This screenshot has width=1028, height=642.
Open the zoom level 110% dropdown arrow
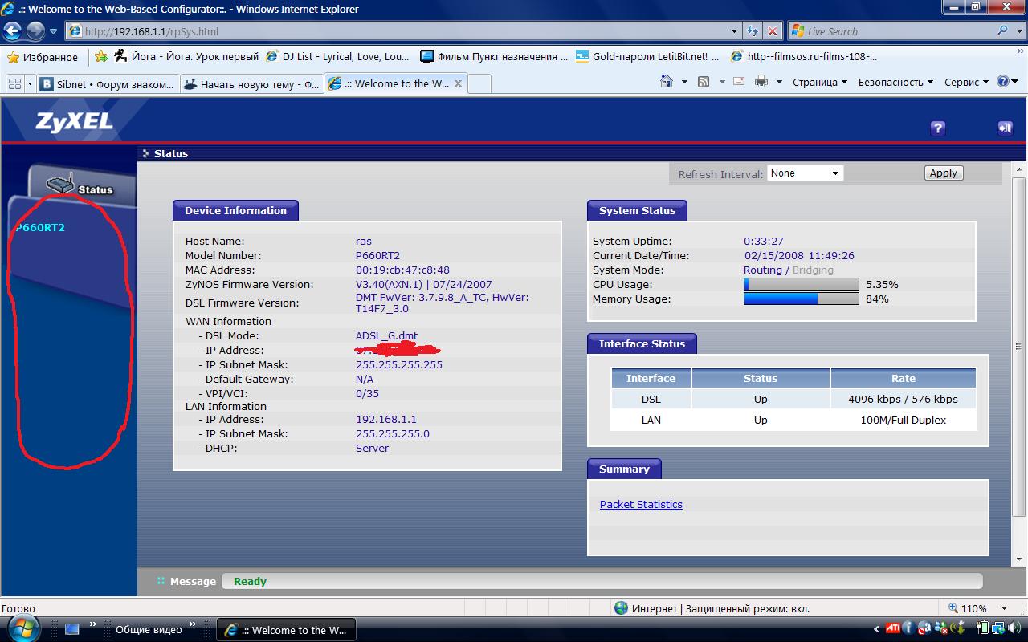coord(1005,608)
